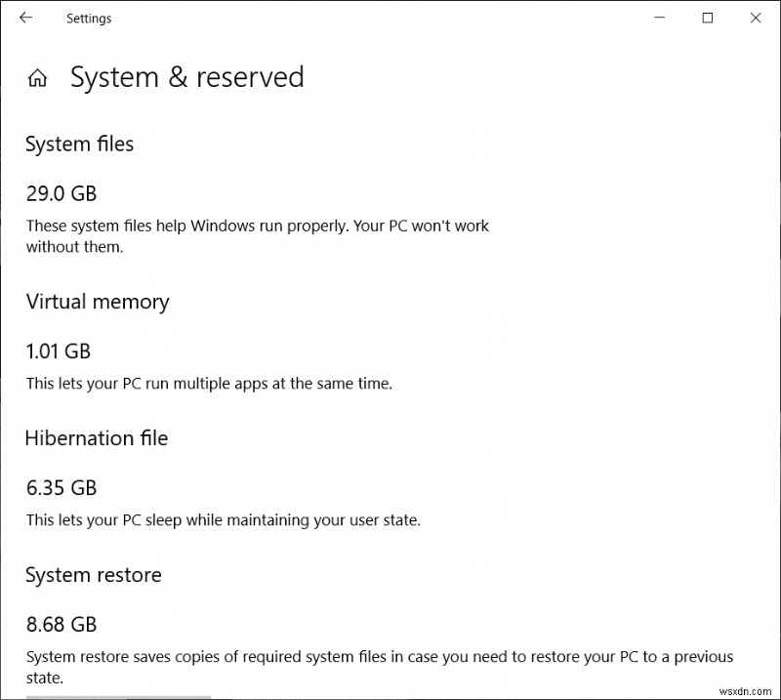Click the virtual memory description text
Viewport: 781px width, 700px height.
click(x=209, y=383)
